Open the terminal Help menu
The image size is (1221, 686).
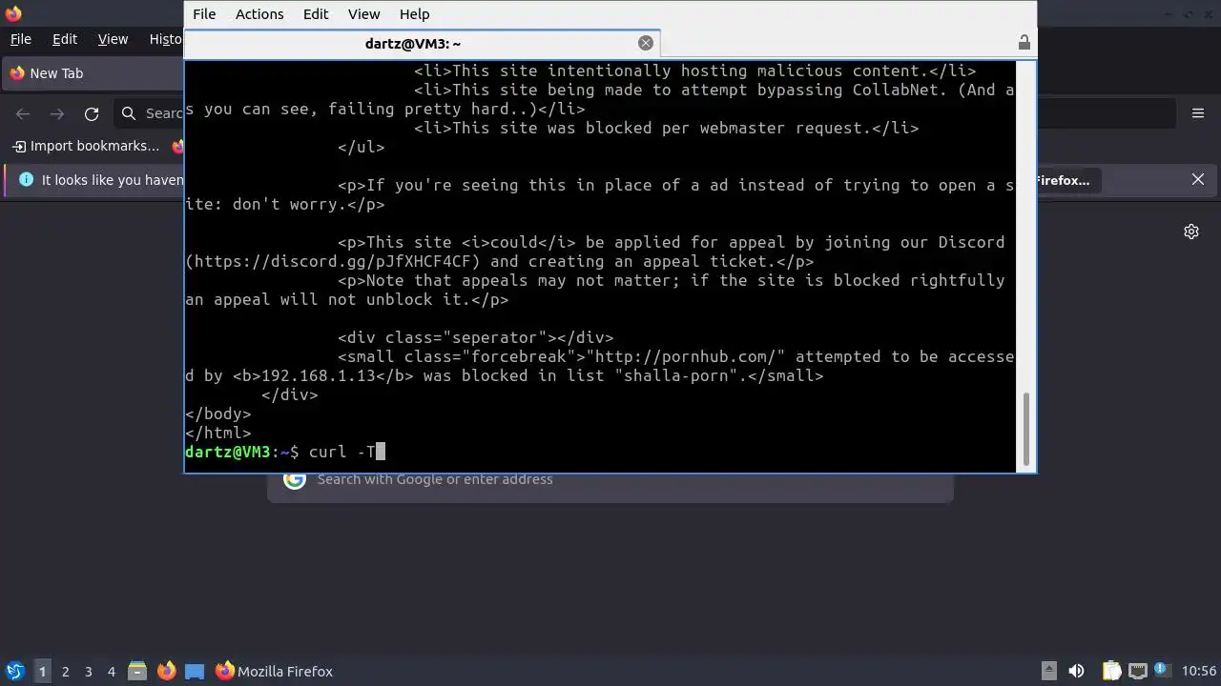[x=414, y=14]
